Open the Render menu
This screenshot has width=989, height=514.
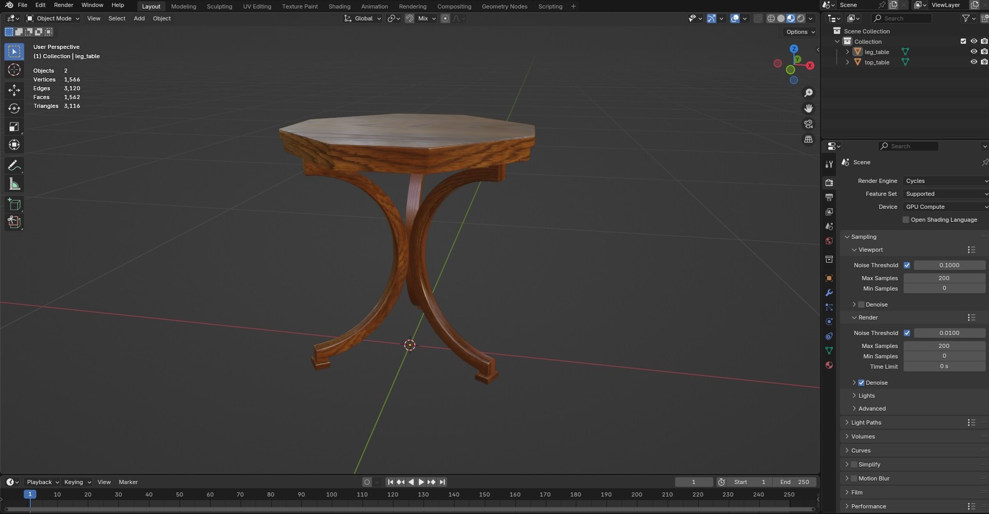pyautogui.click(x=63, y=5)
